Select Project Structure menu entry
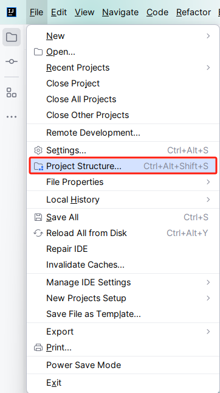Viewport: 220px width, 393px height. pos(123,166)
